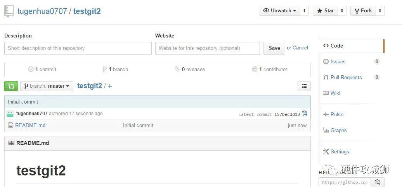Click the README.md preview header book icon
Viewport: 402px width, 187px height.
click(11, 143)
